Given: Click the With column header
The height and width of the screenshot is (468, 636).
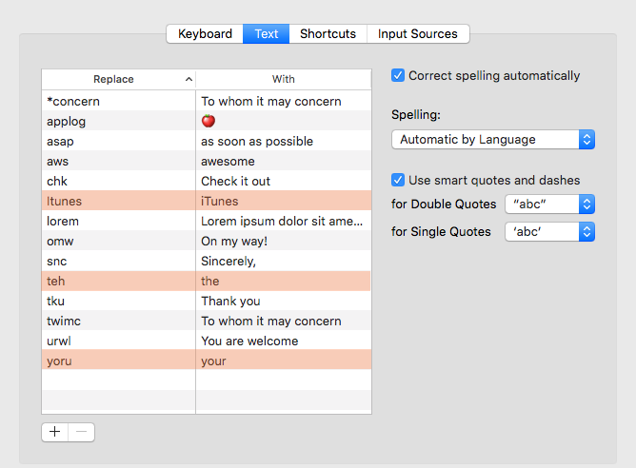Looking at the screenshot, I should point(283,80).
